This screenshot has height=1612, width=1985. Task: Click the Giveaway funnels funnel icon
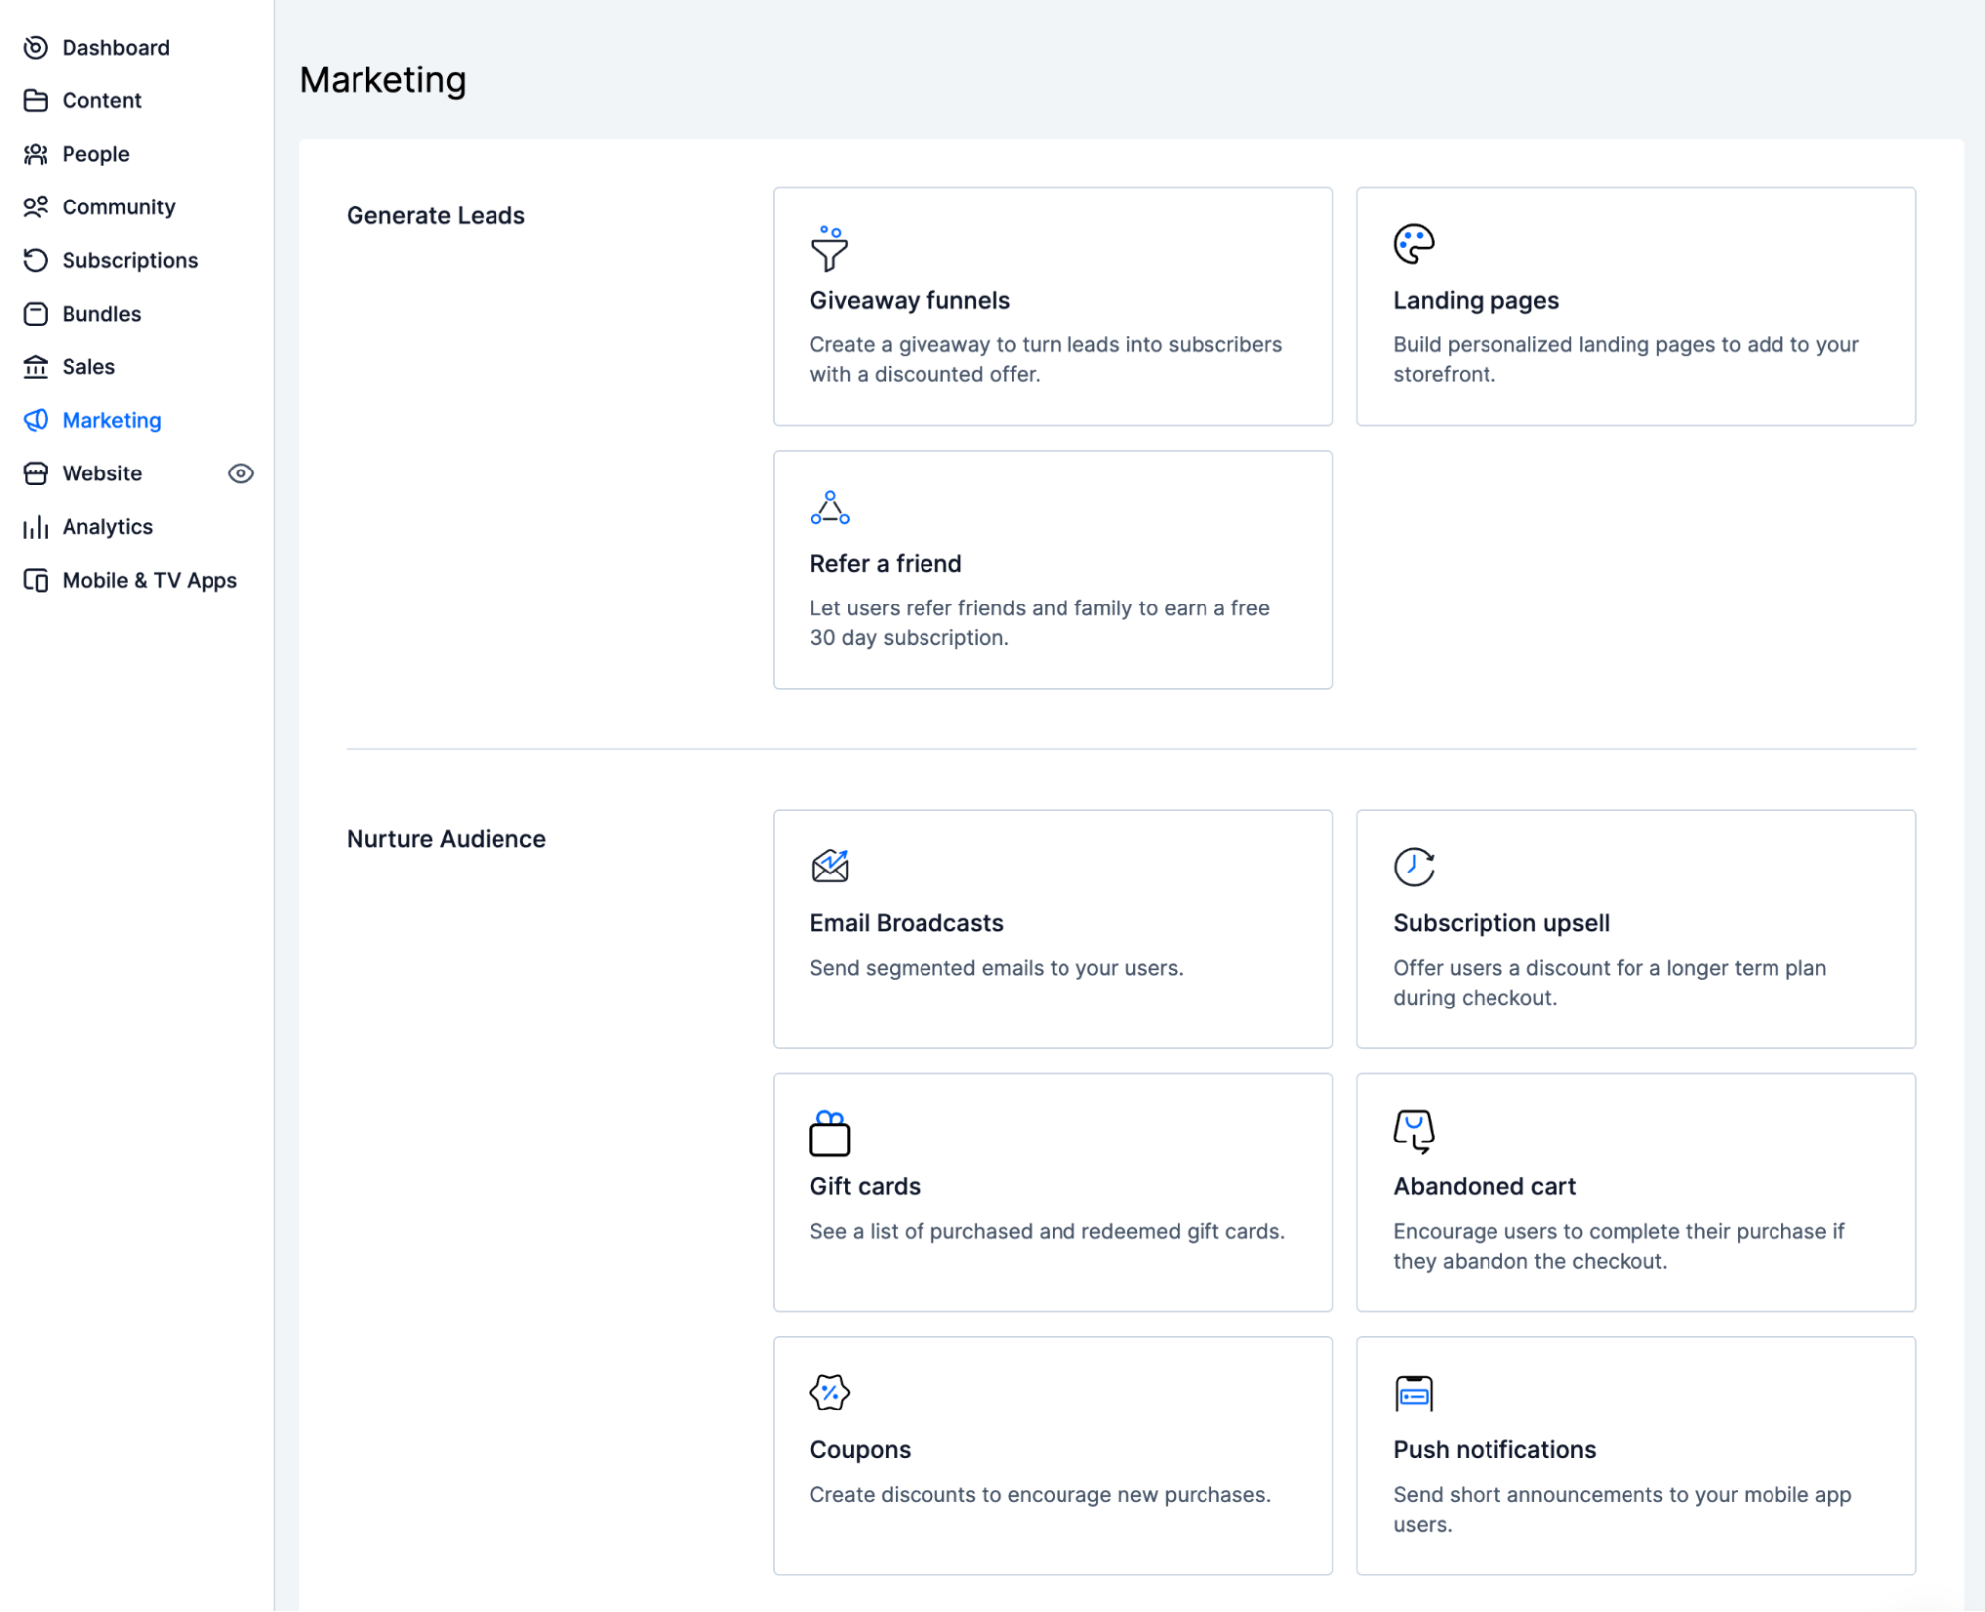(829, 247)
